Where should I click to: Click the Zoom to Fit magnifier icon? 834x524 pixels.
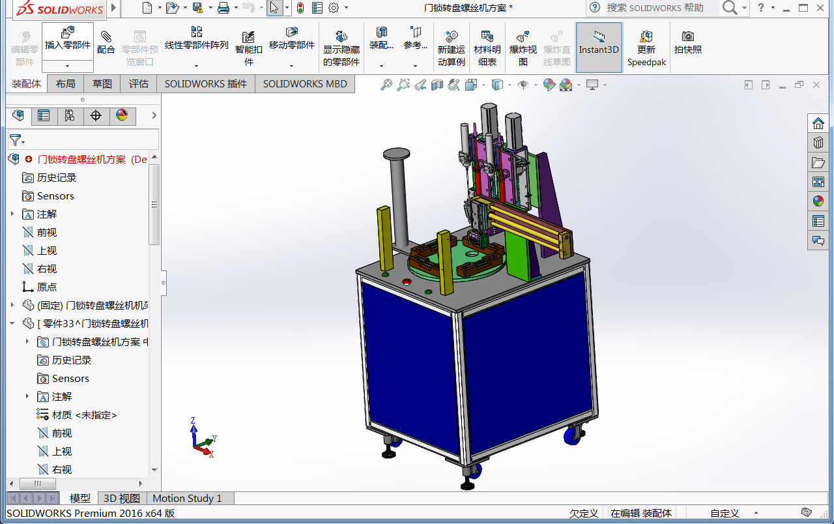point(386,85)
